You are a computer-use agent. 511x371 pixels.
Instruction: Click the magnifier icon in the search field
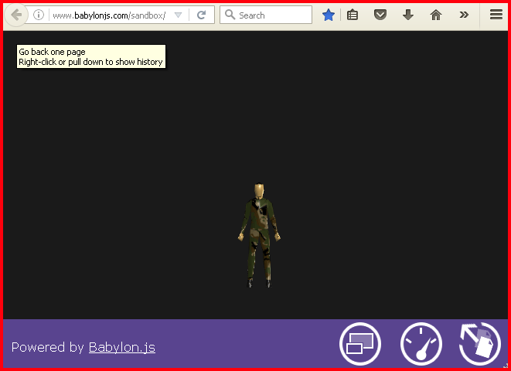point(230,15)
